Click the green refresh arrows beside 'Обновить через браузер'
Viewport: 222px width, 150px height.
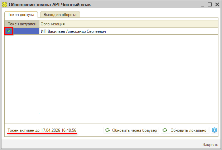coord(107,130)
